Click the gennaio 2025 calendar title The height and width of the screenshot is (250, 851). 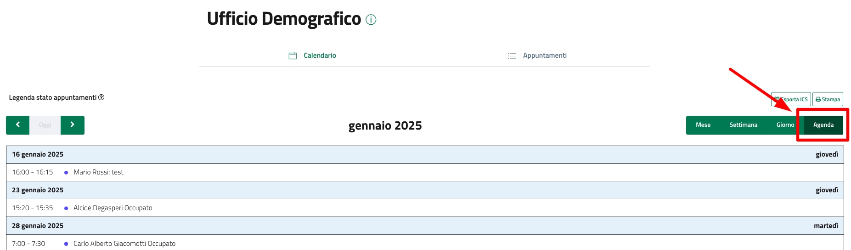385,125
